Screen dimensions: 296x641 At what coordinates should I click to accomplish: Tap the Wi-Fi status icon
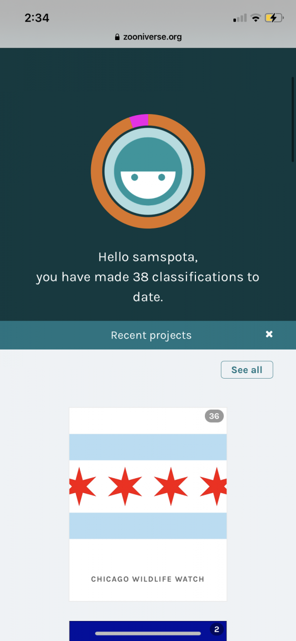click(x=256, y=18)
